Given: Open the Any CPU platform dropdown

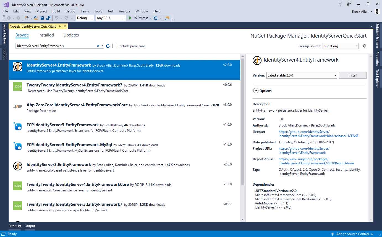Looking at the screenshot, I should click(111, 18).
